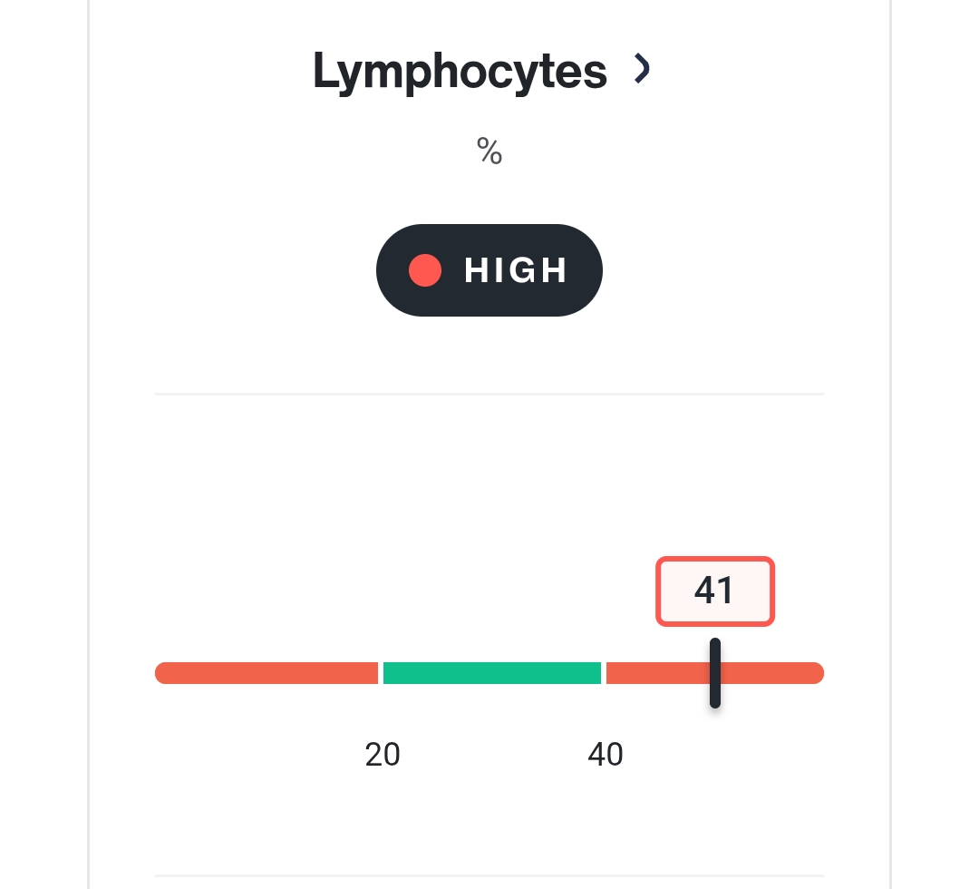Click the HIGH status badge
This screenshot has width=979, height=889.
point(489,270)
